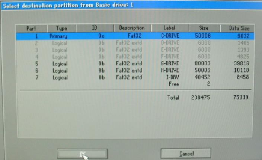This screenshot has width=262, height=160.
Task: Click the Label column header
Action: point(169,28)
